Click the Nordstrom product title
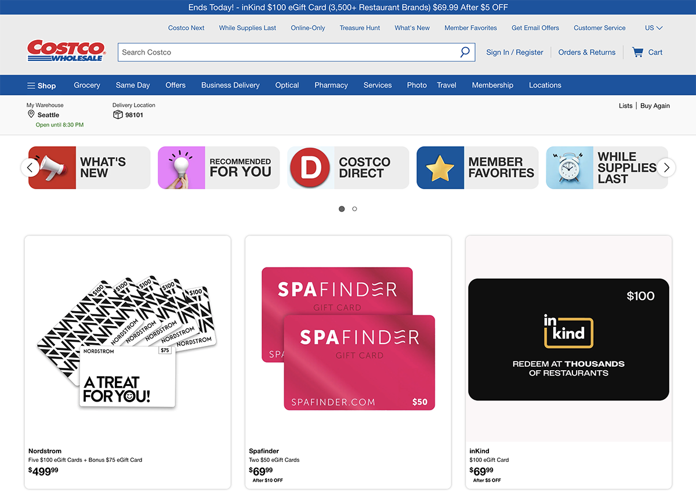The width and height of the screenshot is (696, 502). pos(45,451)
